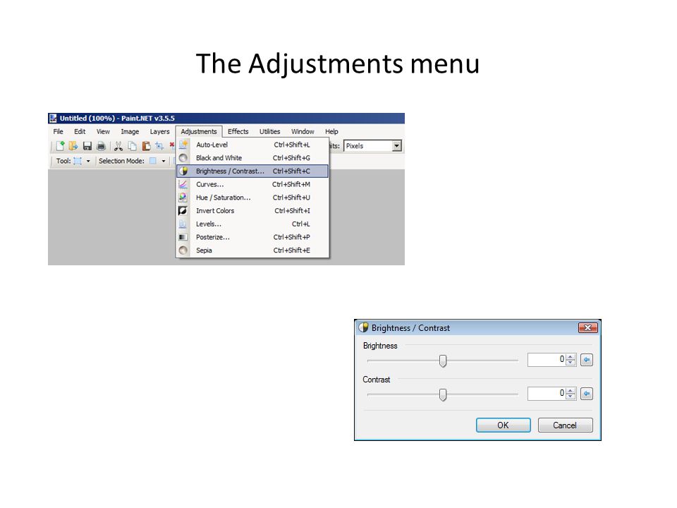
Task: Click the Save floppy disk icon
Action: pos(87,146)
